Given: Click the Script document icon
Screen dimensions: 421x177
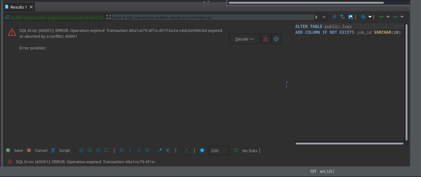Looking at the screenshot, I should point(53,150).
